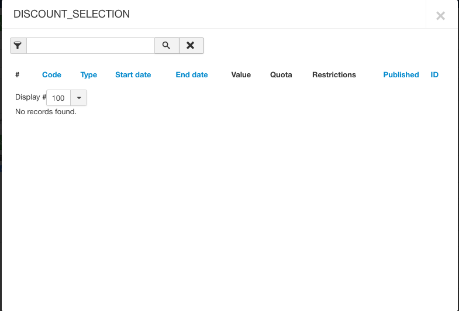The height and width of the screenshot is (311, 459).
Task: Click the Restrictions column header
Action: coord(334,75)
